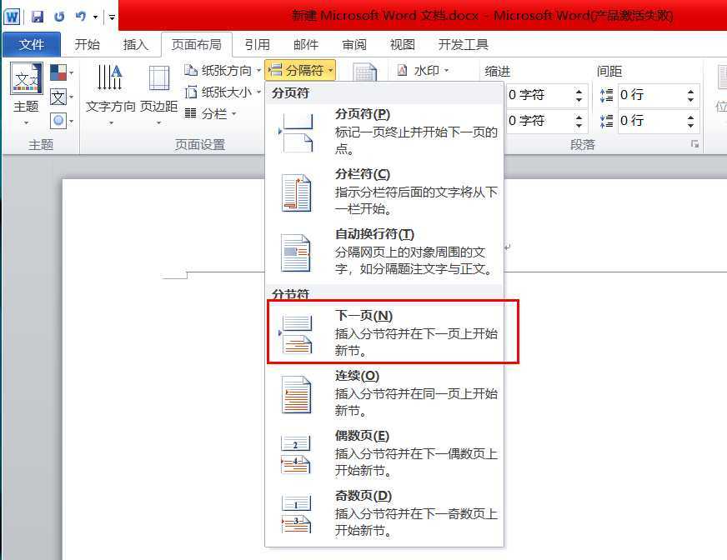Insert 分栏符(C) column break
This screenshot has height=560, width=727.
(x=384, y=192)
